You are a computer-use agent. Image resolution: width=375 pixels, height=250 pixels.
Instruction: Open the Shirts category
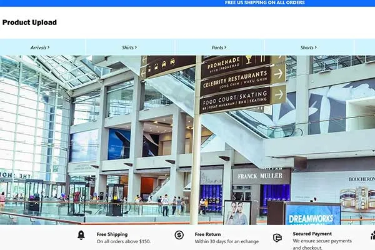[x=127, y=47]
